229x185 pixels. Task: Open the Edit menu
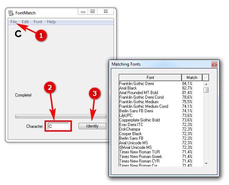tap(25, 22)
